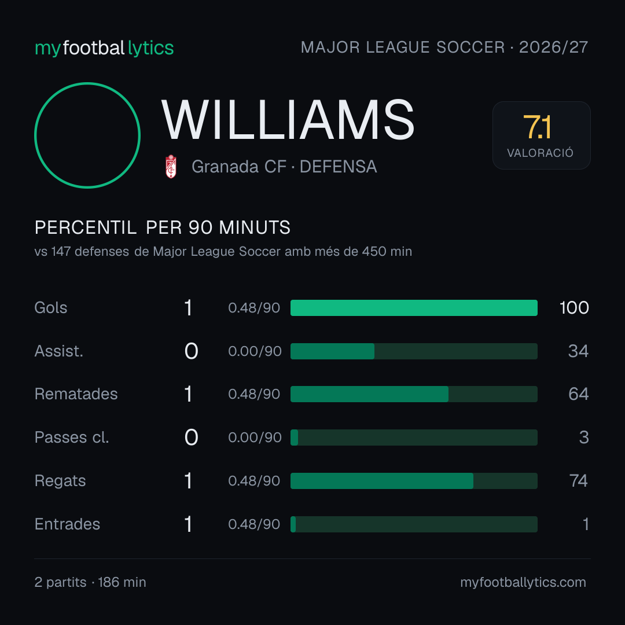This screenshot has height=625, width=625.
Task: Click the Gols stat label
Action: pyautogui.click(x=50, y=308)
